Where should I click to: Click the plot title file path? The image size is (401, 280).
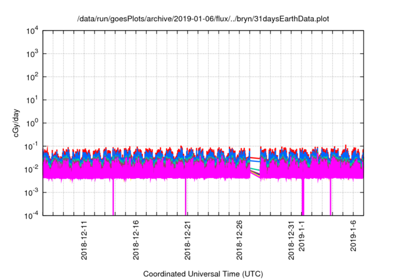[x=203, y=19]
